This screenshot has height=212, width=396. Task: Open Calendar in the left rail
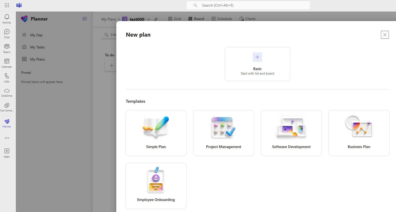point(7,63)
